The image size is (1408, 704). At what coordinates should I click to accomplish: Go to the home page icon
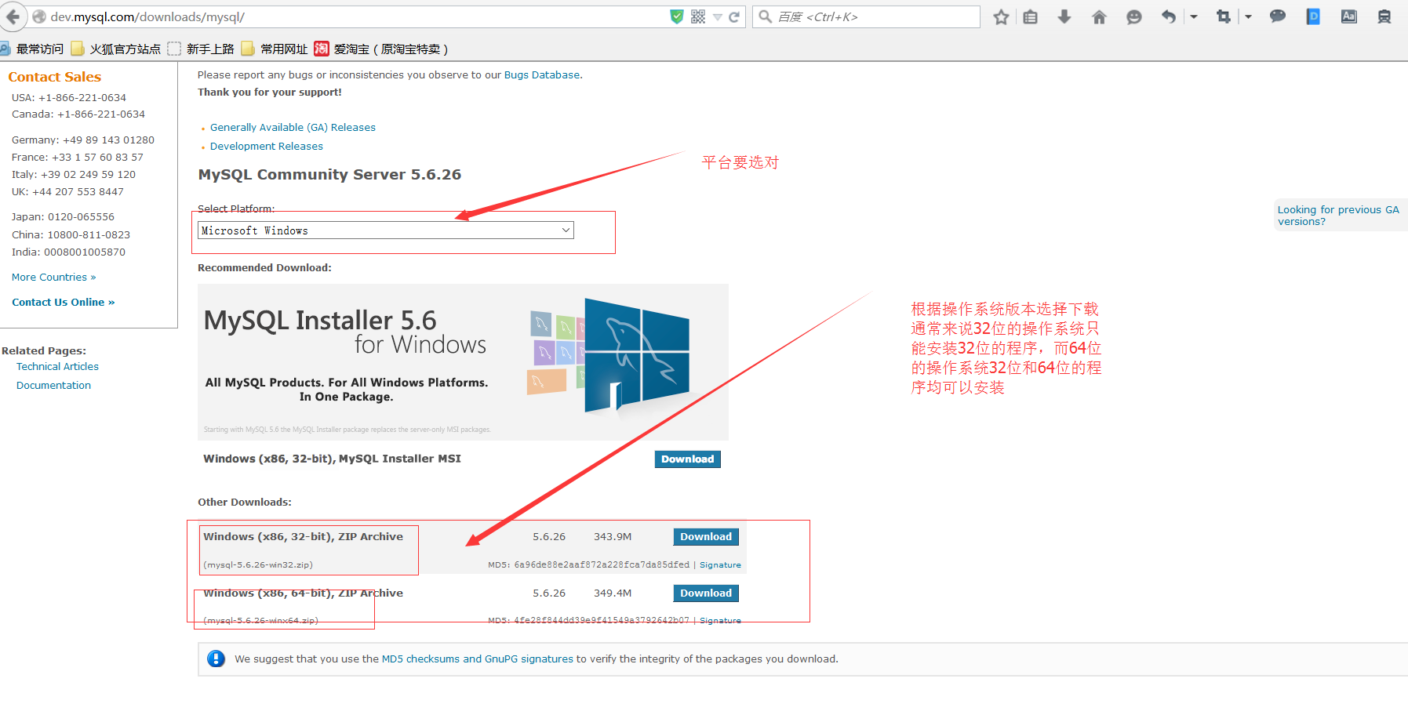(1099, 16)
